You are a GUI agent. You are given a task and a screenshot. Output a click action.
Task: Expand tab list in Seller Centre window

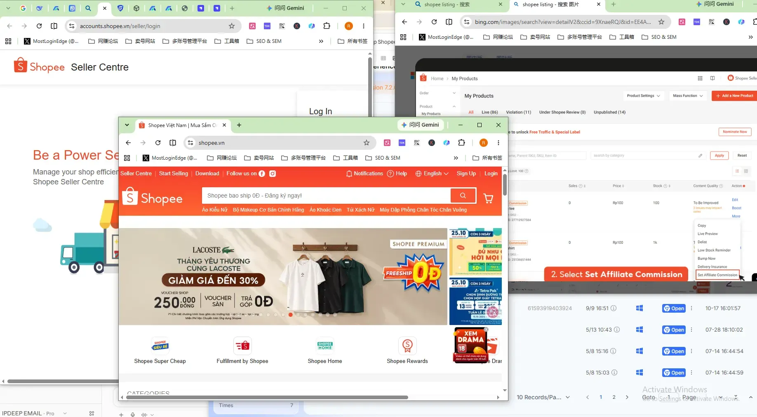click(8, 8)
